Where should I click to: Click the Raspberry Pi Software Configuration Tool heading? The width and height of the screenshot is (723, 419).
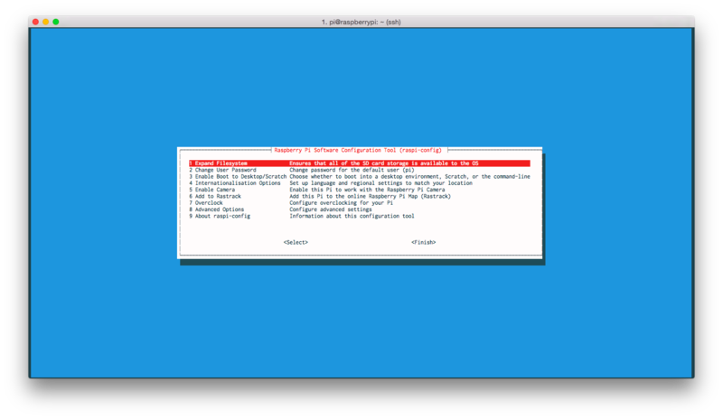(x=358, y=150)
